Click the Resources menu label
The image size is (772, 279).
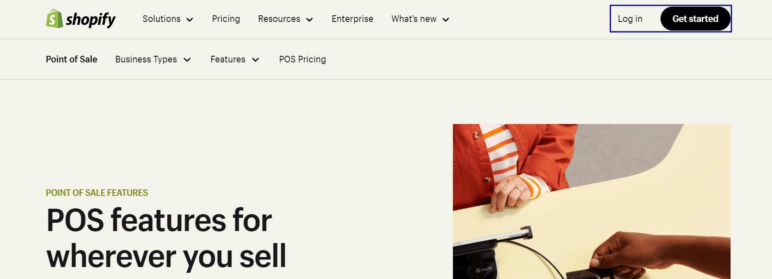(x=279, y=19)
